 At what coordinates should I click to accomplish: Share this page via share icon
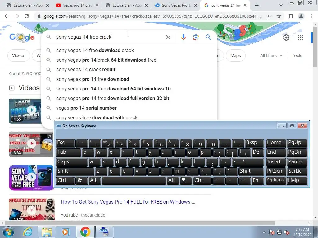269,16
